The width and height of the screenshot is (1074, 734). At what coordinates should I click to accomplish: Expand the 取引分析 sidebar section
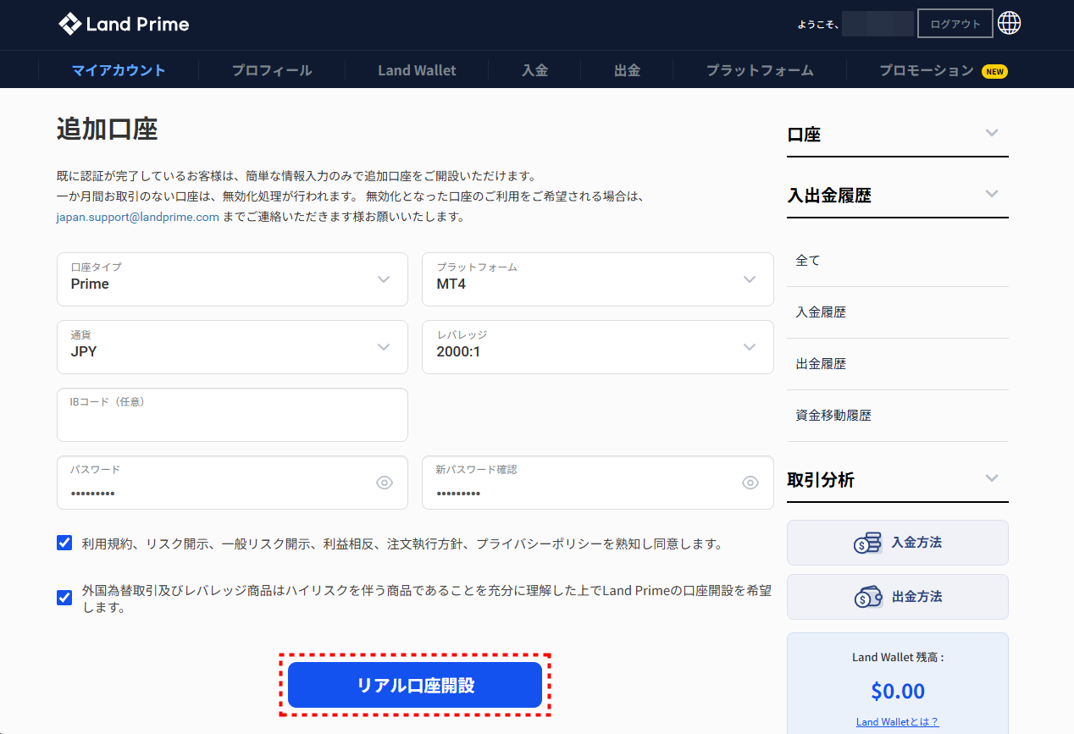898,479
